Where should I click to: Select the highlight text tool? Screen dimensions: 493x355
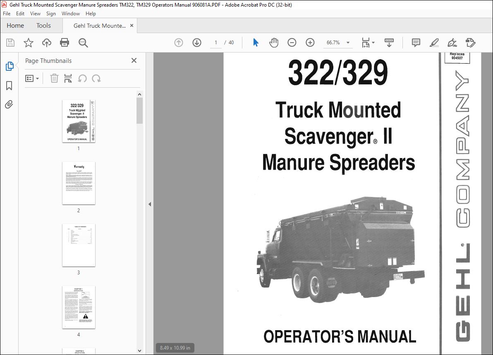click(x=434, y=43)
